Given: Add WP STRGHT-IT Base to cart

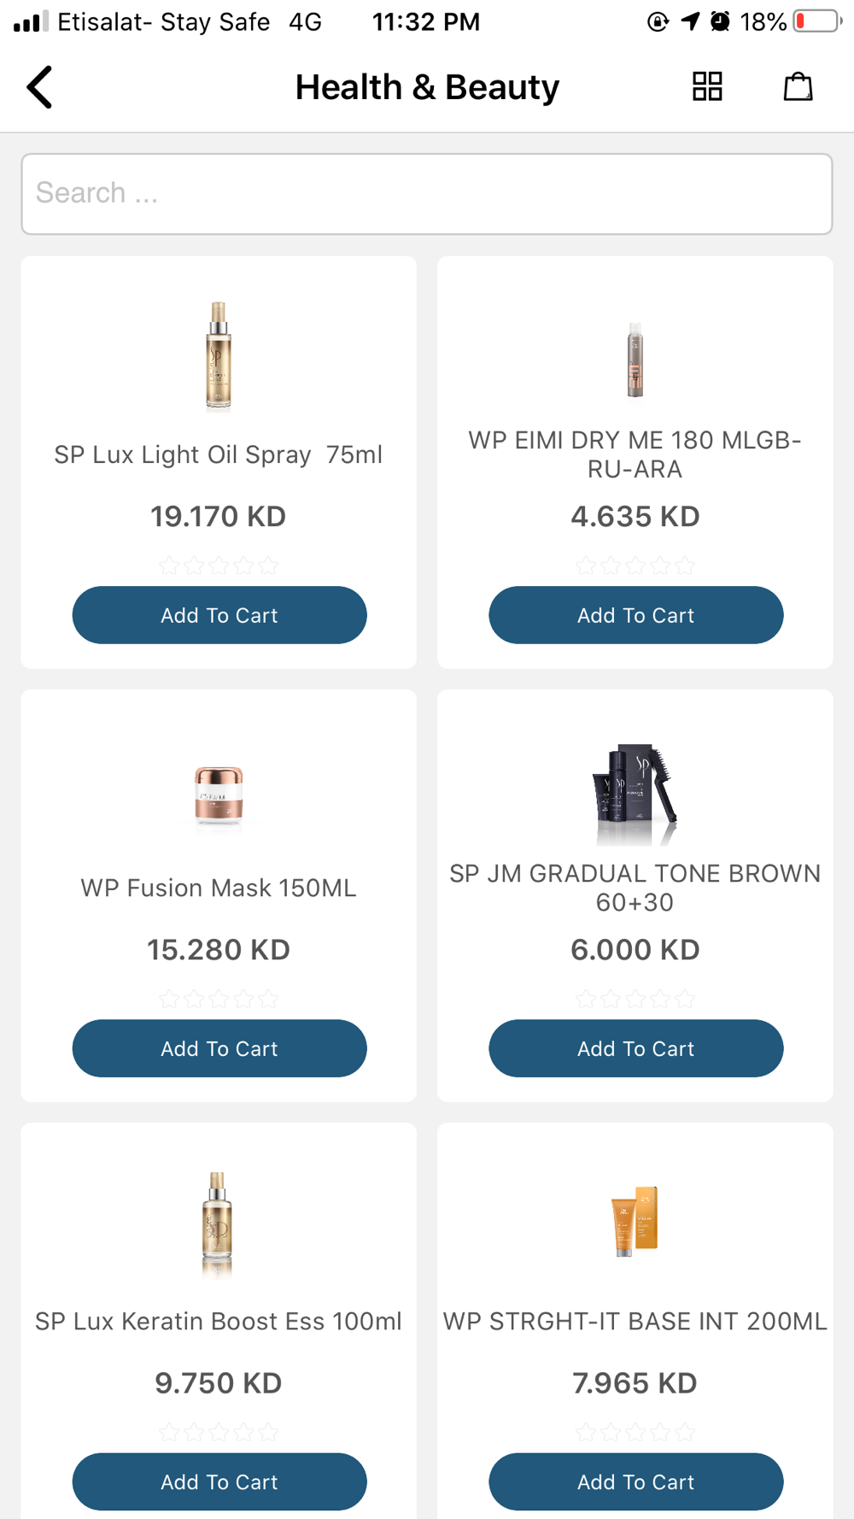Looking at the screenshot, I should point(635,1481).
